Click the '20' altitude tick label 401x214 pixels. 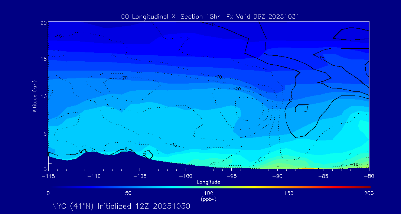click(x=43, y=23)
